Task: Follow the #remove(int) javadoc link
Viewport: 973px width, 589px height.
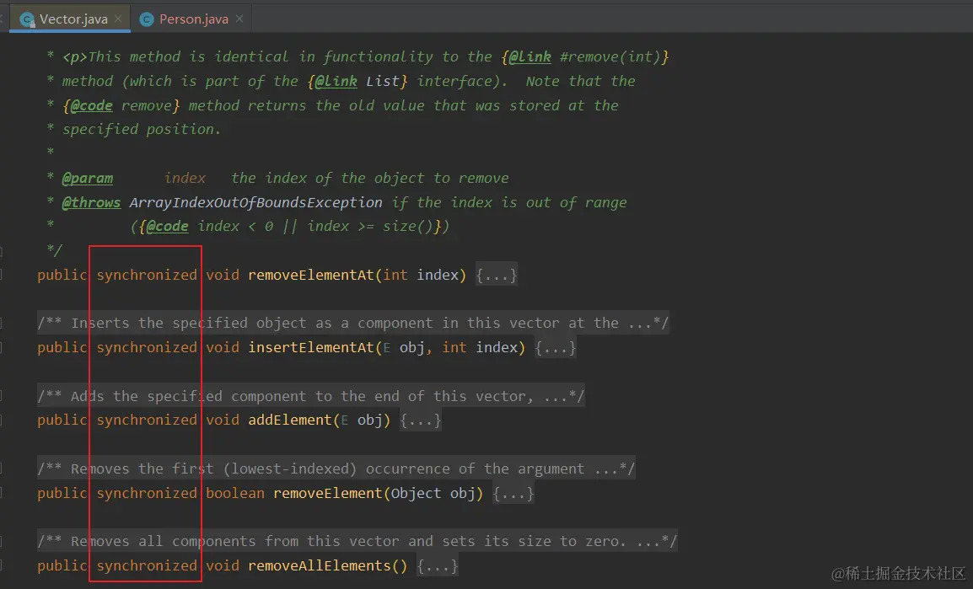Action: click(x=610, y=57)
